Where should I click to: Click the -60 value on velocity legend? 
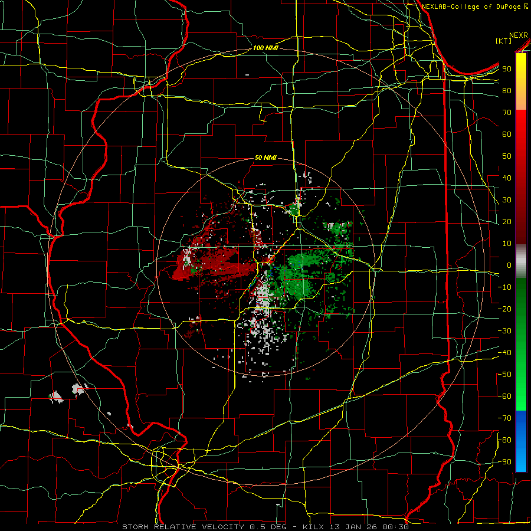coord(504,396)
